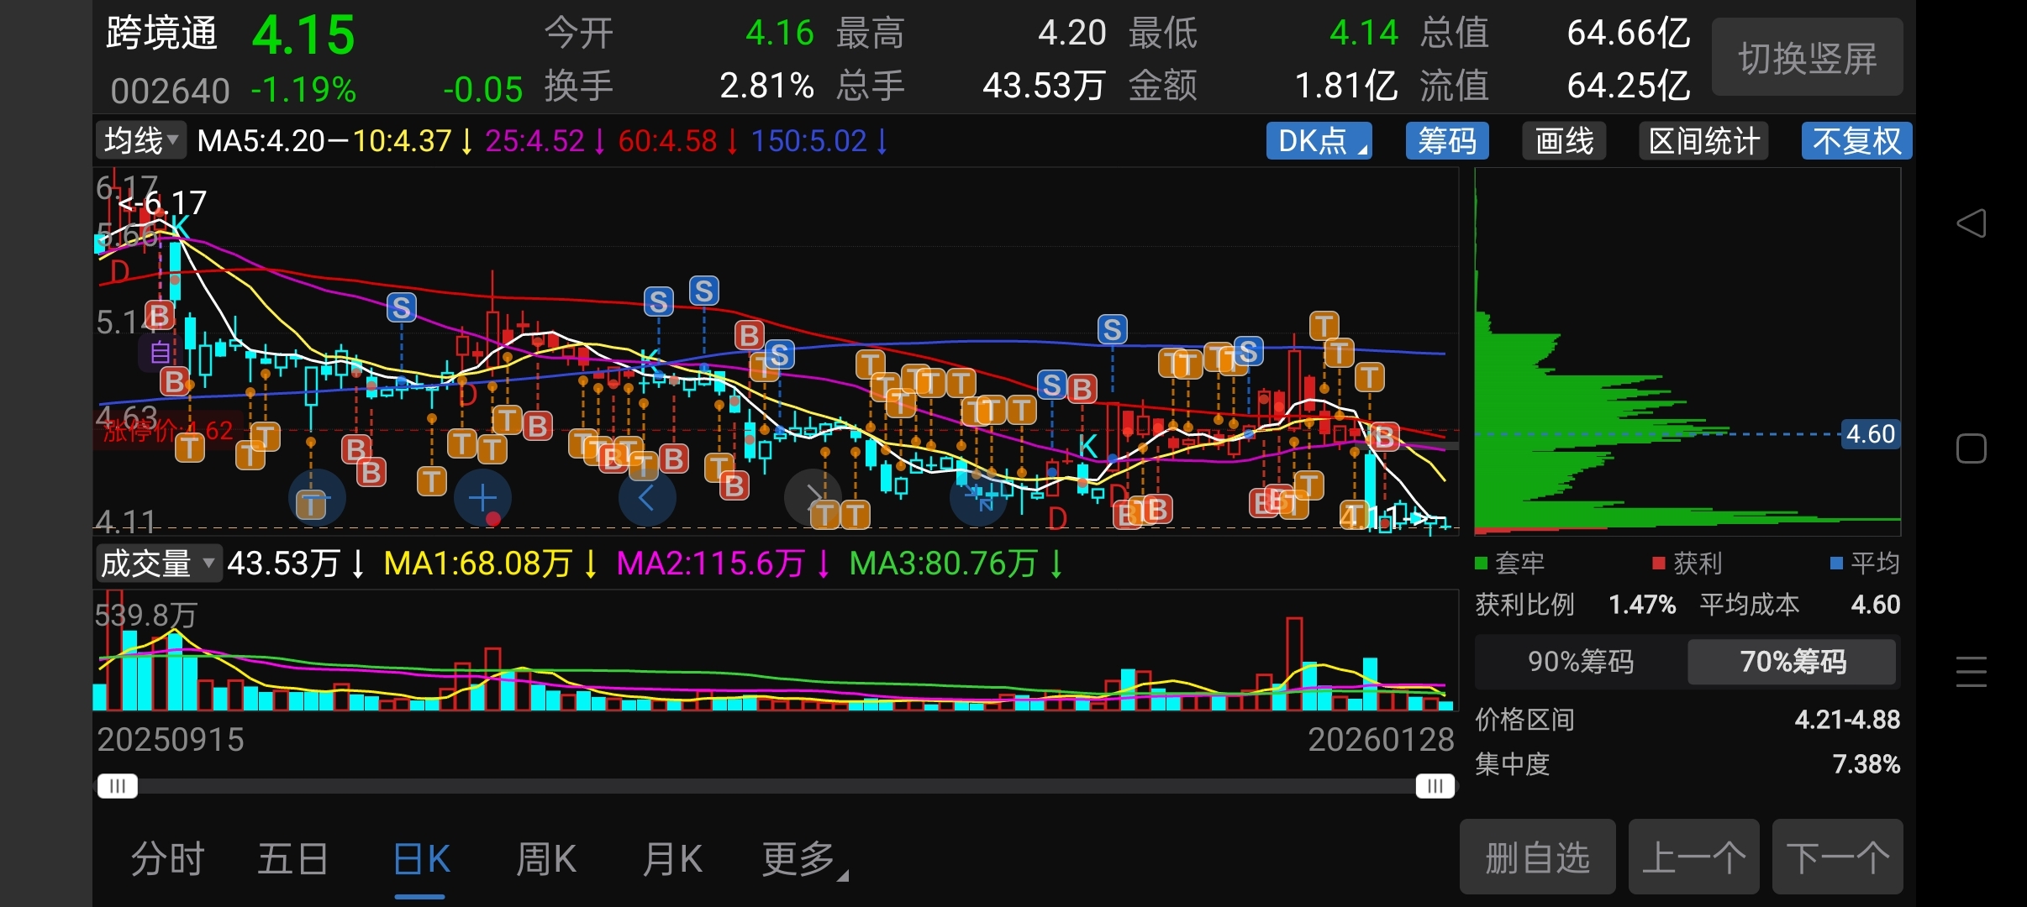Viewport: 2027px width, 907px height.
Task: Click the 4.60 average cost marker
Action: (1870, 434)
